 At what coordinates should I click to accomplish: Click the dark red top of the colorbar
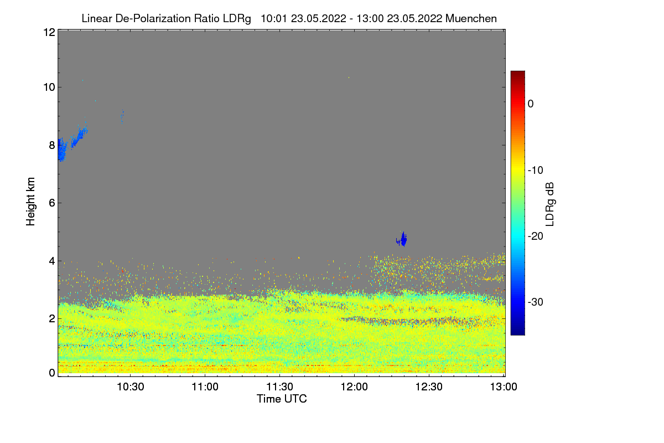coord(517,74)
